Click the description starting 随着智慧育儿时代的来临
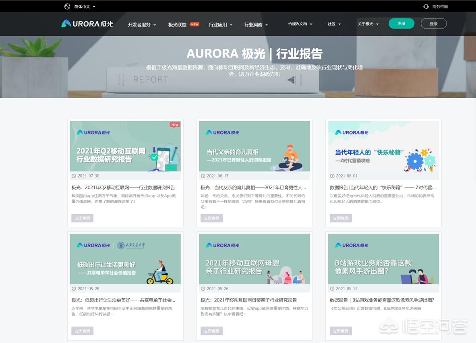 pyautogui.click(x=255, y=311)
